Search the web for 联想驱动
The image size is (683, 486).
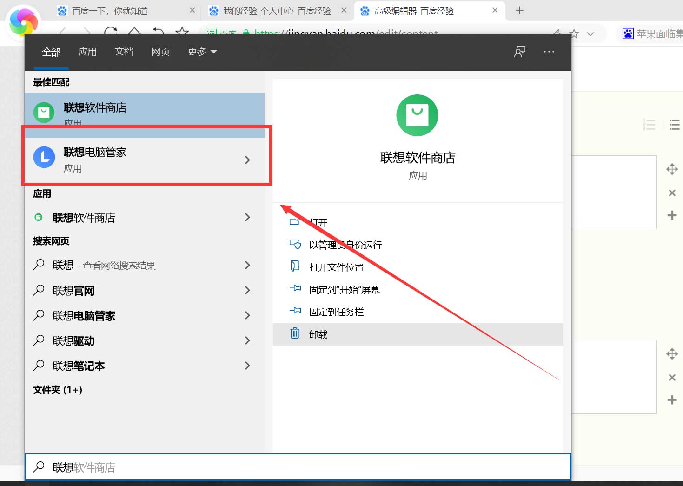(x=145, y=340)
